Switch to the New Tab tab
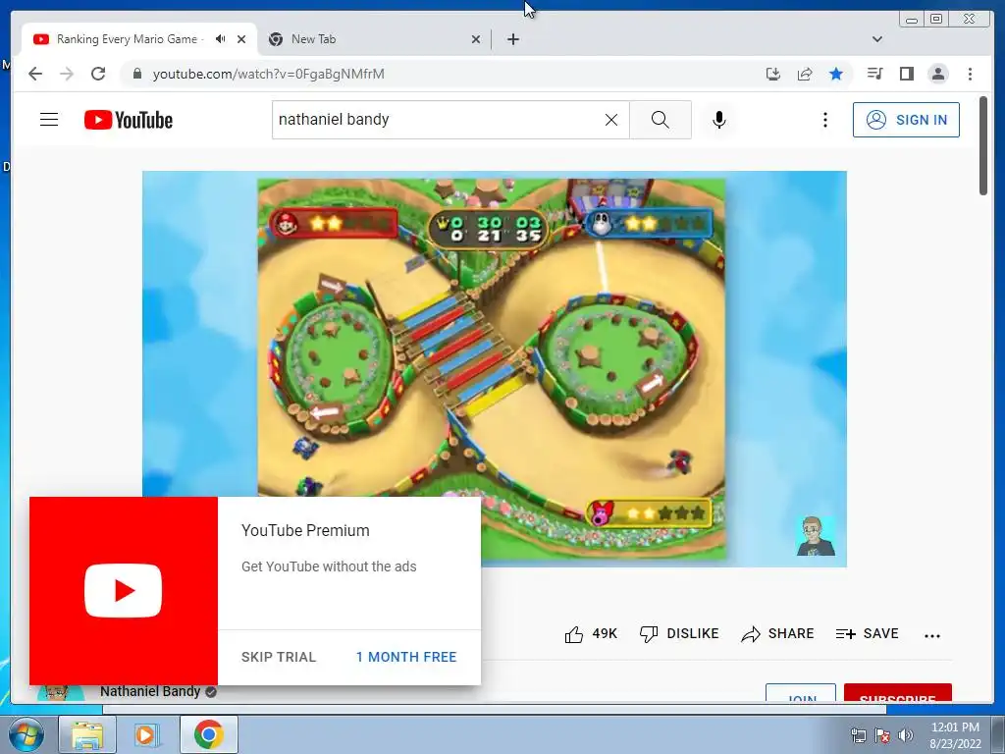 (x=374, y=39)
